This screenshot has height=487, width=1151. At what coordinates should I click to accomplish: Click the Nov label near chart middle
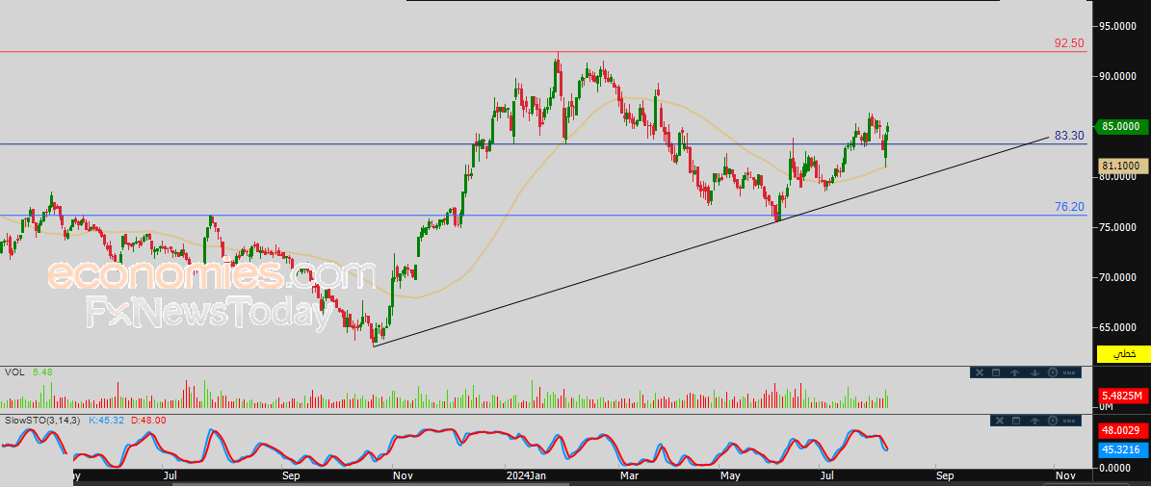click(x=403, y=476)
